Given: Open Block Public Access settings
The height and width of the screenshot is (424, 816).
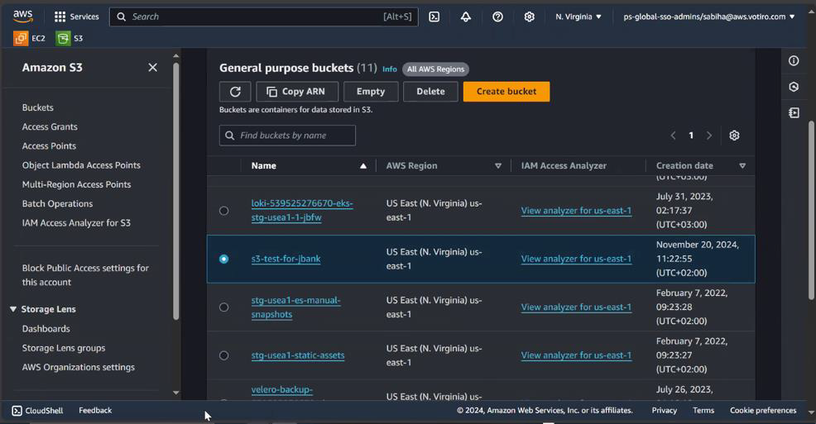Looking at the screenshot, I should tap(85, 275).
